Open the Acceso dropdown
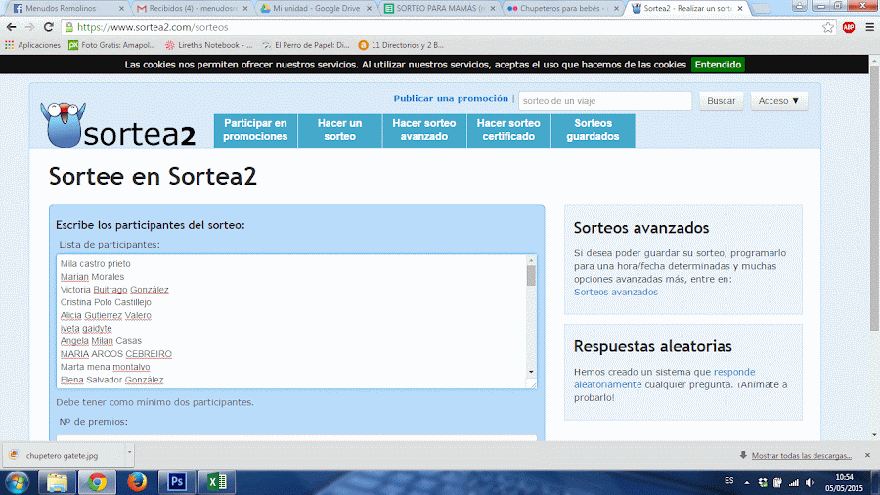This screenshot has height=495, width=880. pos(779,101)
